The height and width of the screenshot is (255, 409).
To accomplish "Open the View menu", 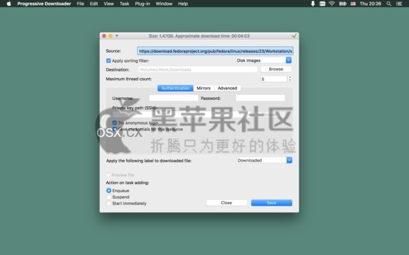I will [109, 3].
